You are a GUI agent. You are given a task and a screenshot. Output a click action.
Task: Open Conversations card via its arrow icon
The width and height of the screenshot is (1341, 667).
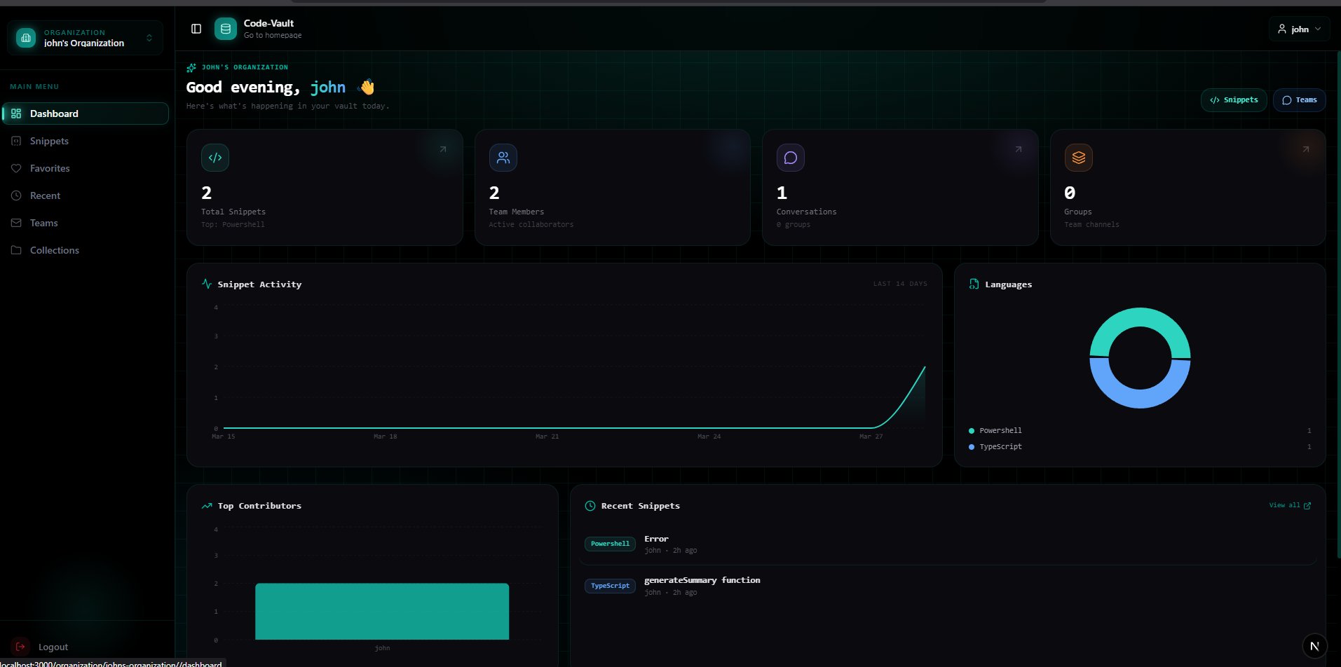[x=1019, y=149]
